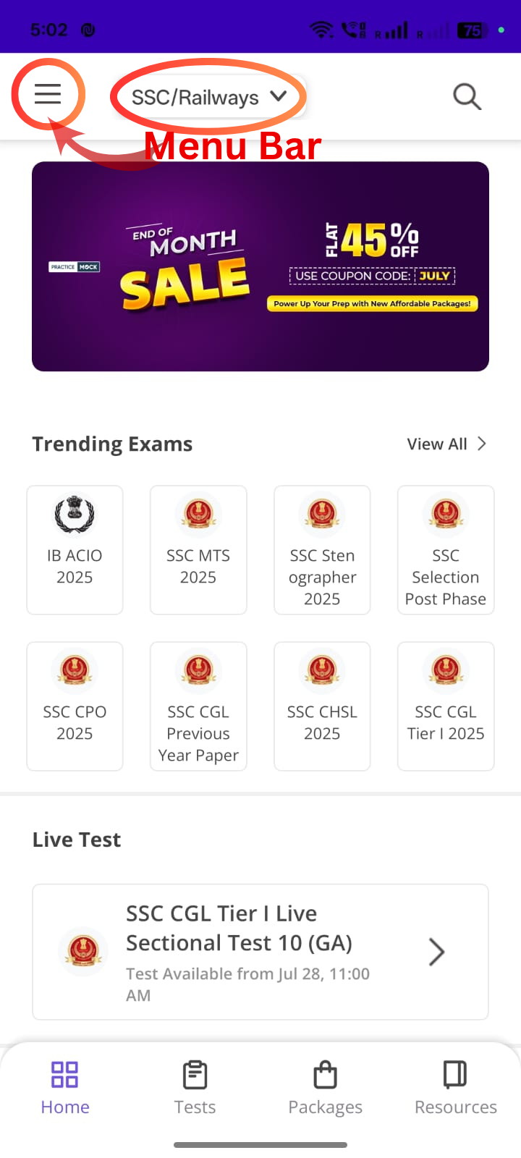
Task: Open SSC CGL Tier I 2025
Action: click(x=446, y=706)
